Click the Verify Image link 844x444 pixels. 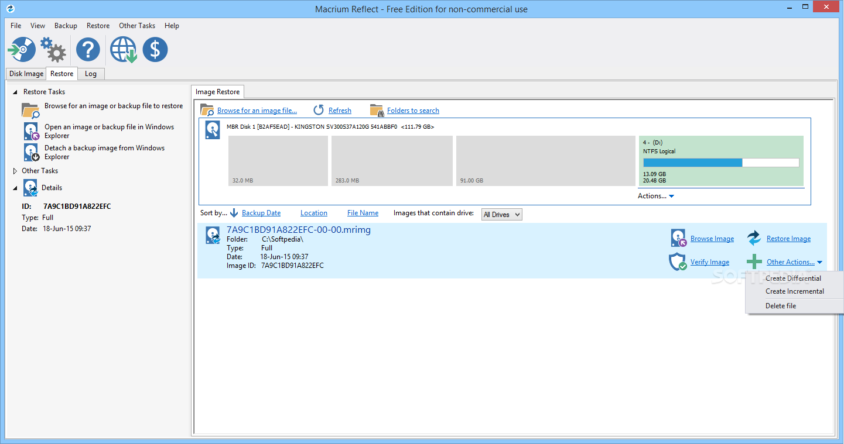tap(710, 262)
